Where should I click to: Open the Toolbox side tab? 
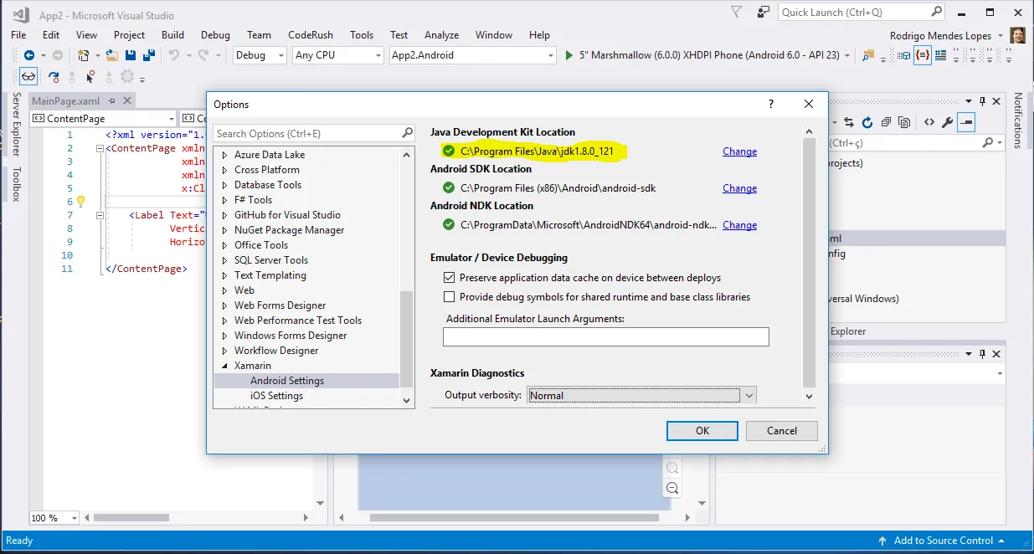pyautogui.click(x=16, y=184)
